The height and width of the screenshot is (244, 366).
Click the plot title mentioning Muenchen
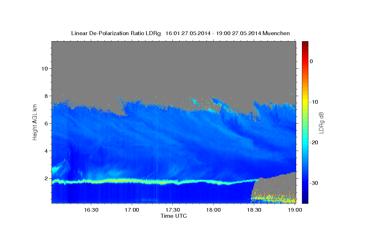pos(180,33)
